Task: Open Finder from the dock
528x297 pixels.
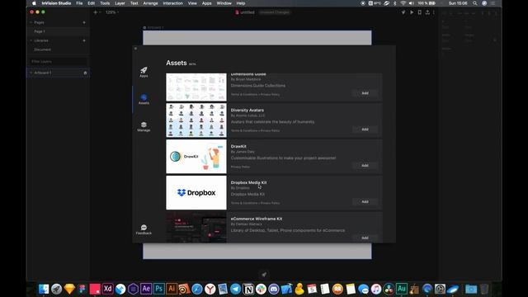Action: click(x=44, y=289)
